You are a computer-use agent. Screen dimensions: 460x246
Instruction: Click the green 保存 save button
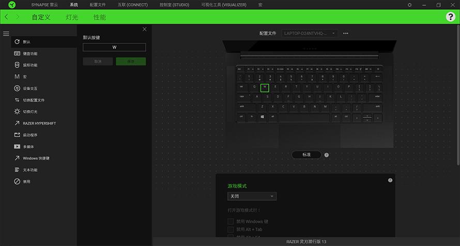pyautogui.click(x=131, y=61)
